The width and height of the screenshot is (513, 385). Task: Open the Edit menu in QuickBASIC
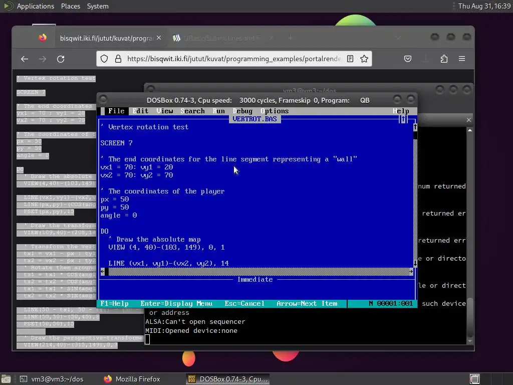click(x=140, y=111)
